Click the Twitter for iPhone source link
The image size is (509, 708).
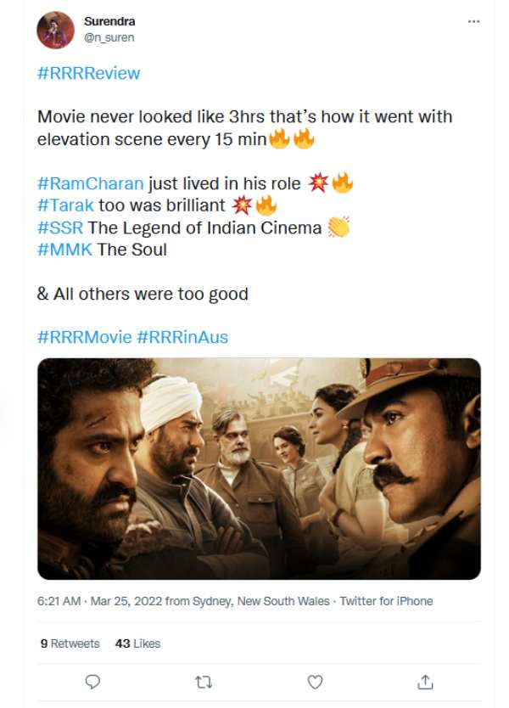click(386, 601)
